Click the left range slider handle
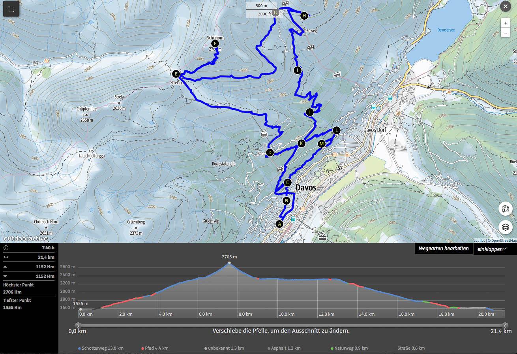 (x=77, y=325)
